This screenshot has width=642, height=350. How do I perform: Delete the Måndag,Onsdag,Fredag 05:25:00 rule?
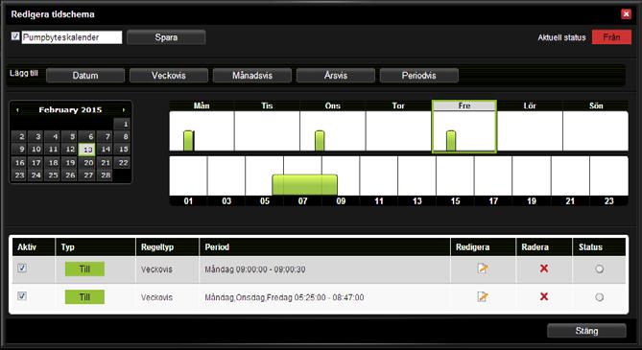(544, 296)
